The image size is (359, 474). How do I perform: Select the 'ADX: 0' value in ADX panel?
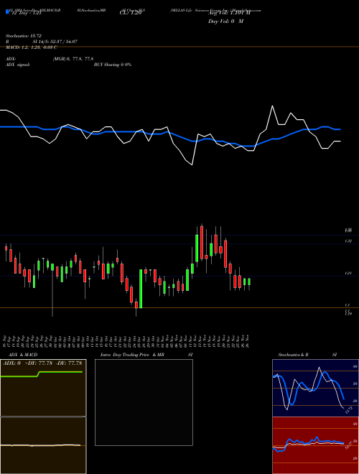coord(11,363)
